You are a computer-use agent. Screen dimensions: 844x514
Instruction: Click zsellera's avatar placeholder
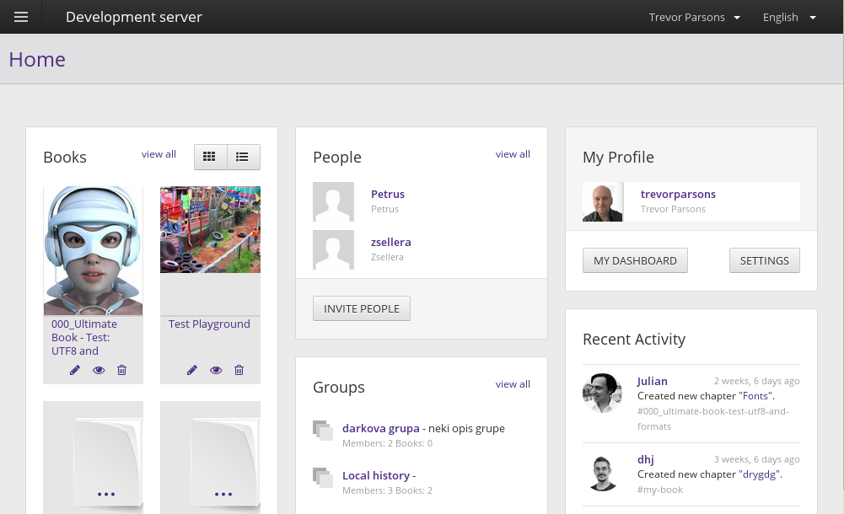(334, 250)
